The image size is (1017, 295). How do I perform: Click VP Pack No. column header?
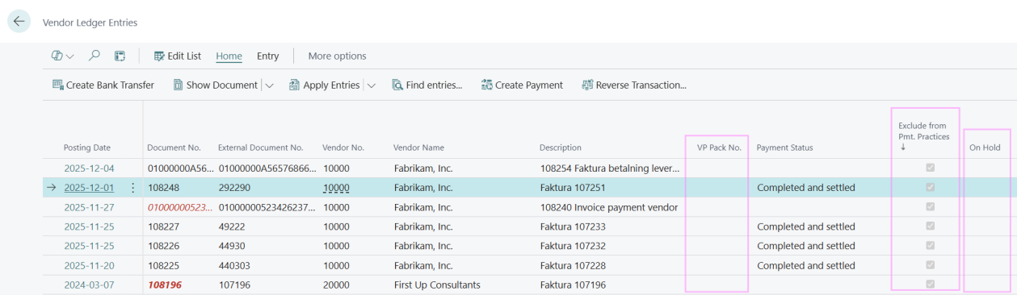(x=719, y=147)
